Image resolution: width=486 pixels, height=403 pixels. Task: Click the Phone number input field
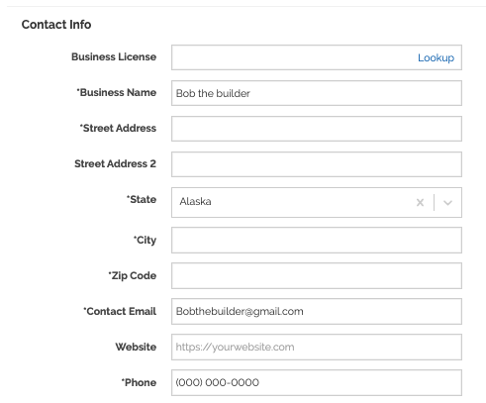317,382
